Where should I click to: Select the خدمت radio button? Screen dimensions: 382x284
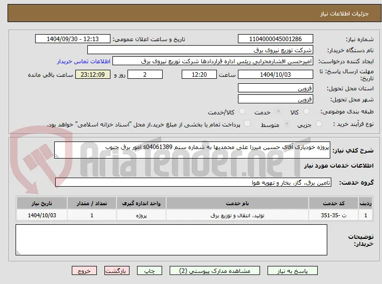pos(278,111)
